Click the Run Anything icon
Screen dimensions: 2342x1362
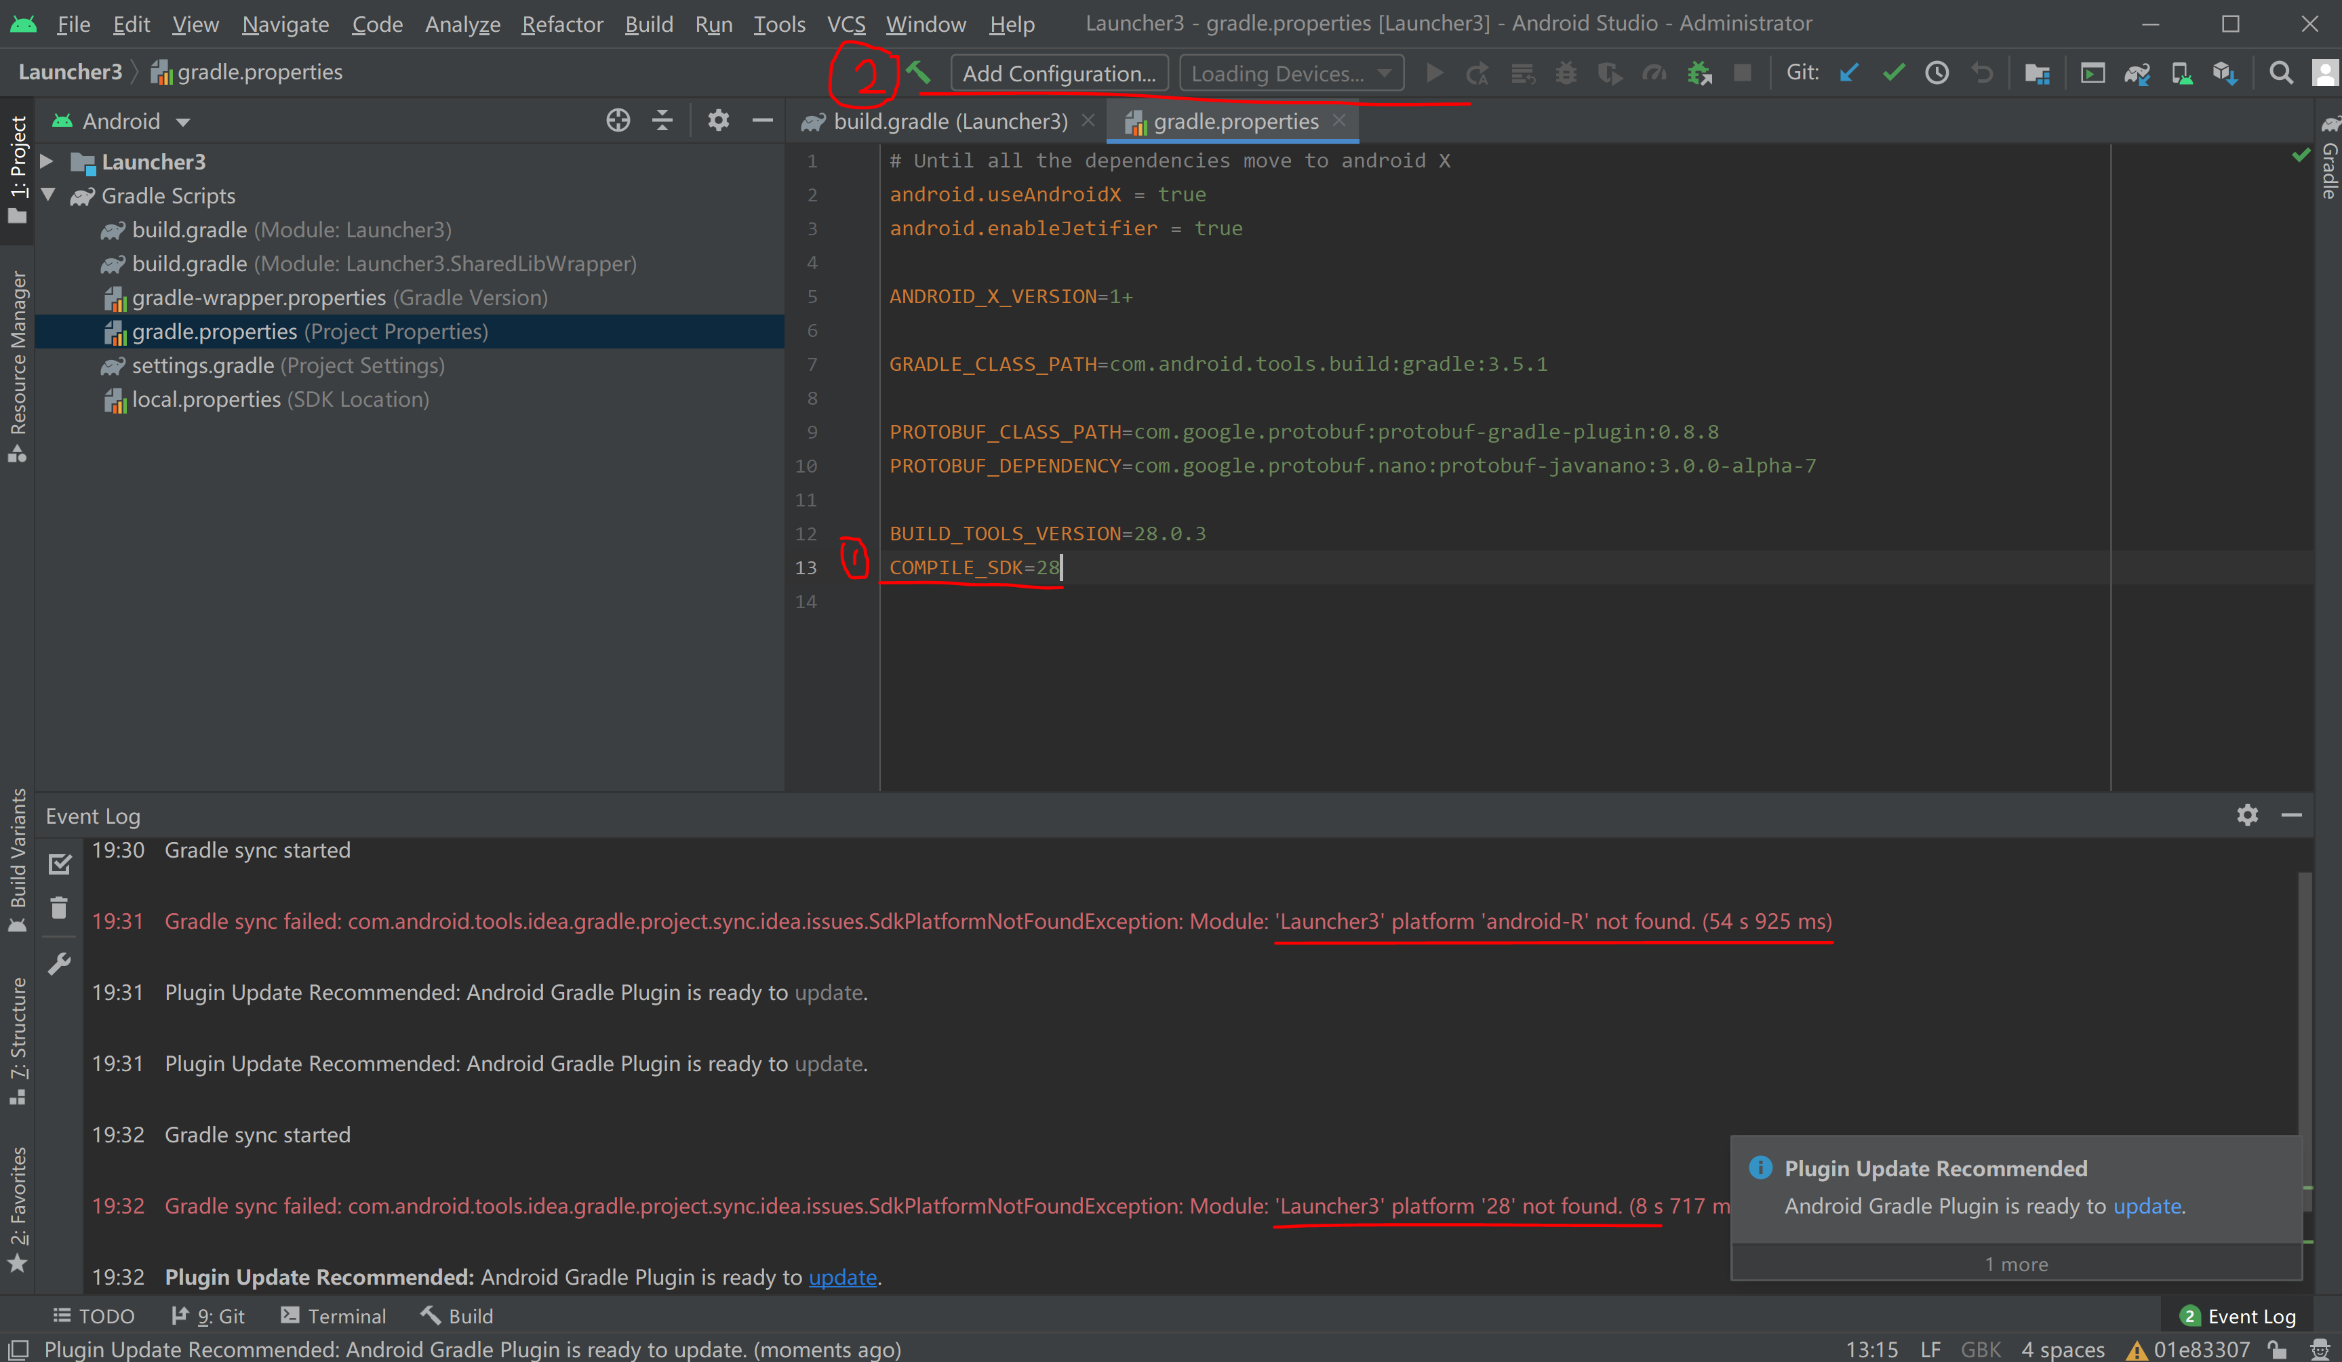tap(2093, 73)
